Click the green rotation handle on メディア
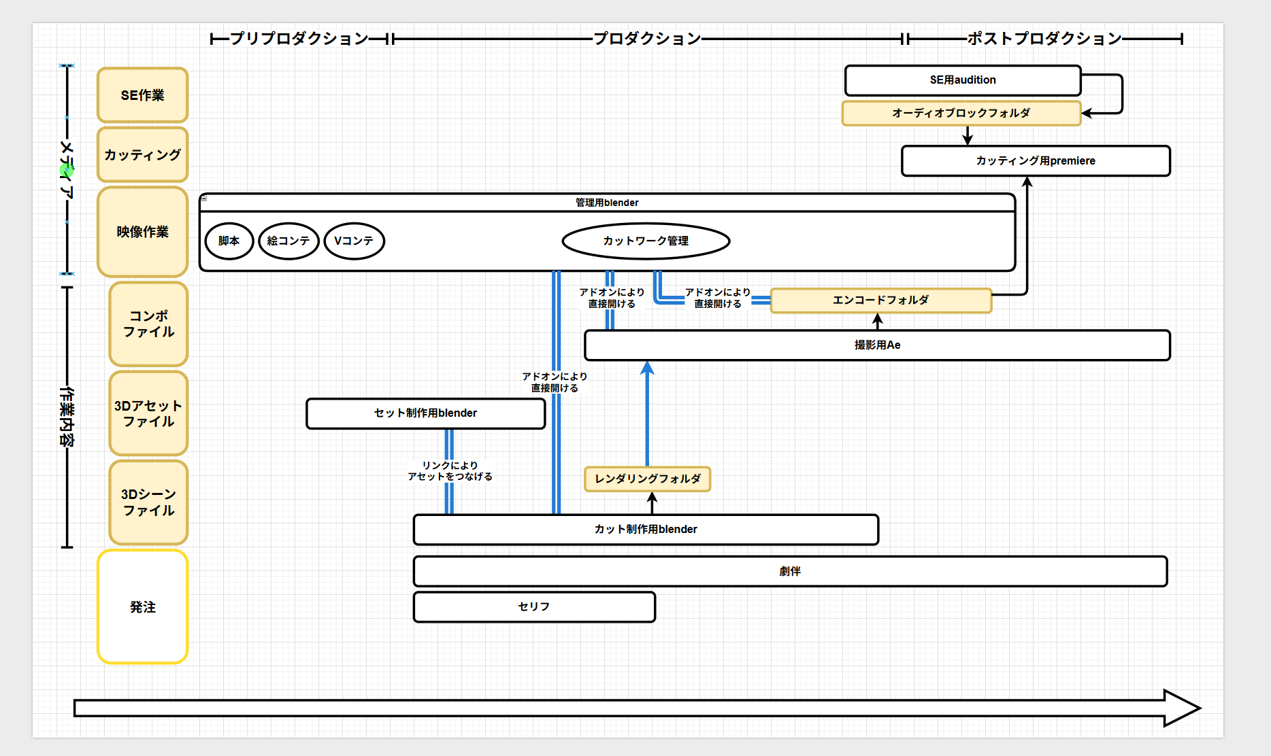The height and width of the screenshot is (756, 1271). click(67, 170)
